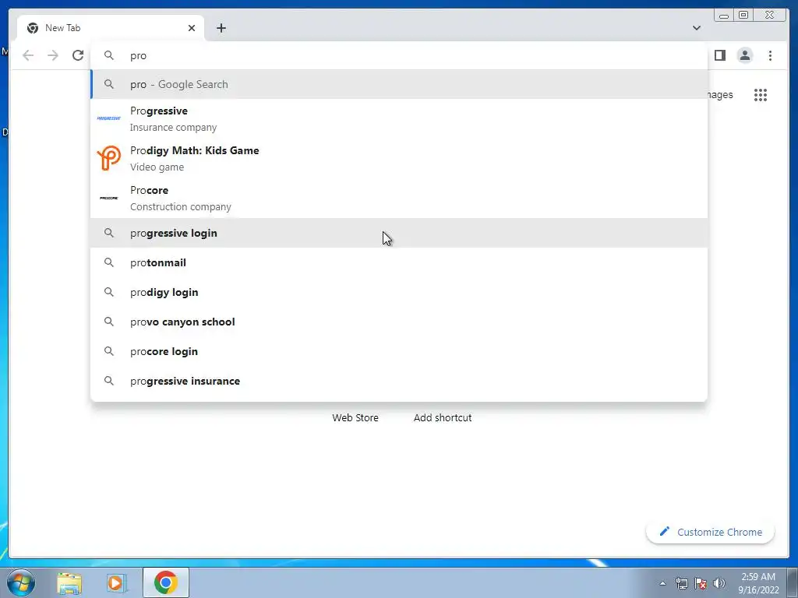Screen dimensions: 798x598
Task: Close the New Tab tab
Action: point(192,28)
